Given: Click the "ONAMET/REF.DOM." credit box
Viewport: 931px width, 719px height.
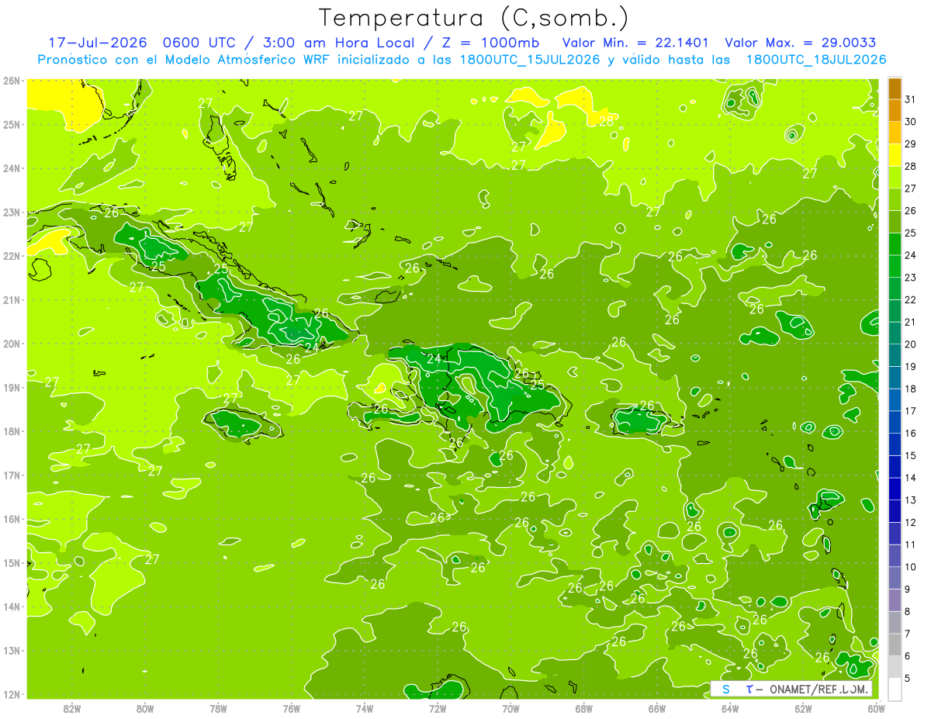Looking at the screenshot, I should click(791, 689).
